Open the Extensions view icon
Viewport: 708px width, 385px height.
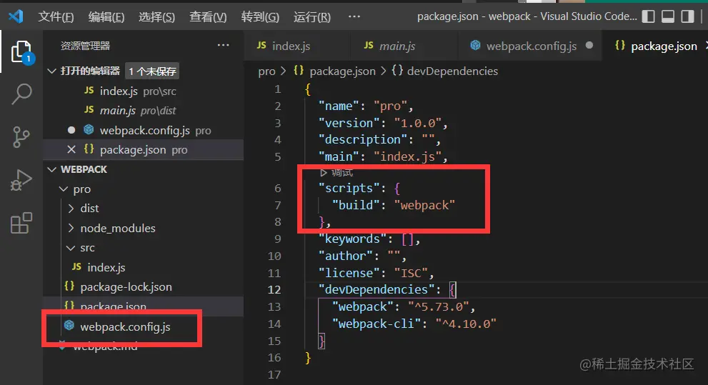pos(21,223)
